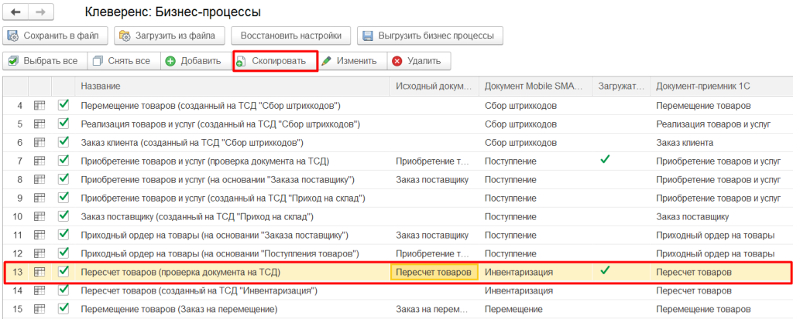Click the green Загружать checkmark in row 7
This screenshot has width=793, height=319.
[604, 160]
